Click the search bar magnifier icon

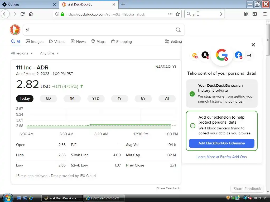189,14
